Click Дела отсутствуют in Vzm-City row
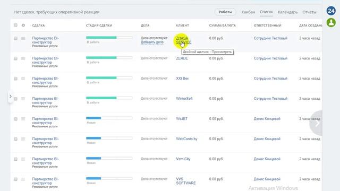 tap(154, 159)
